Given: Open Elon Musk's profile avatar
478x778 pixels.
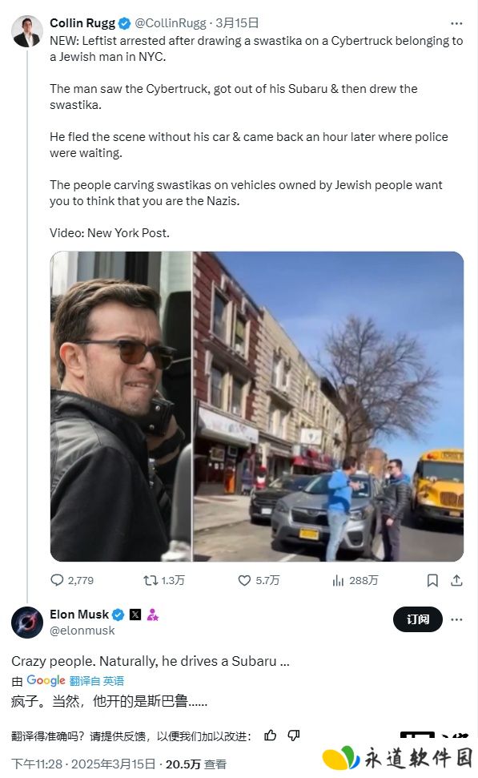Looking at the screenshot, I should click(x=26, y=623).
